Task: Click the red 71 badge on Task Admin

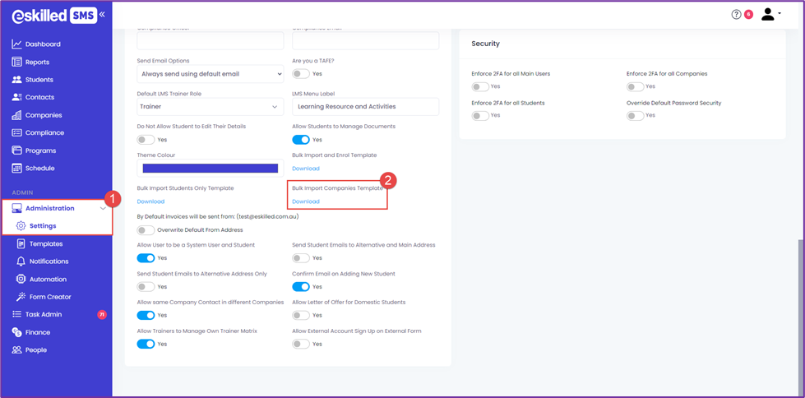Action: coord(102,314)
